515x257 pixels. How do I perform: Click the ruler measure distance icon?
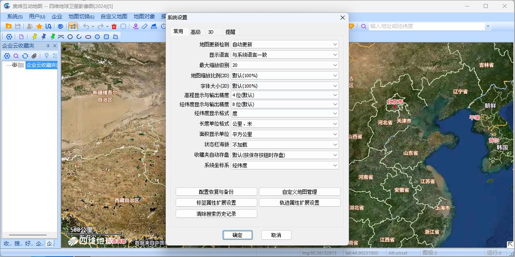point(145,27)
